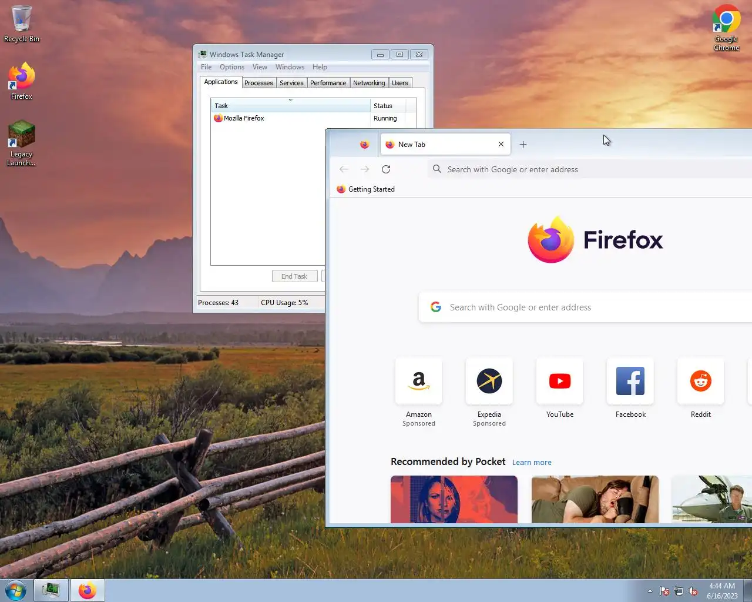The image size is (752, 602).
Task: Switch to the Performance tab
Action: tap(328, 83)
